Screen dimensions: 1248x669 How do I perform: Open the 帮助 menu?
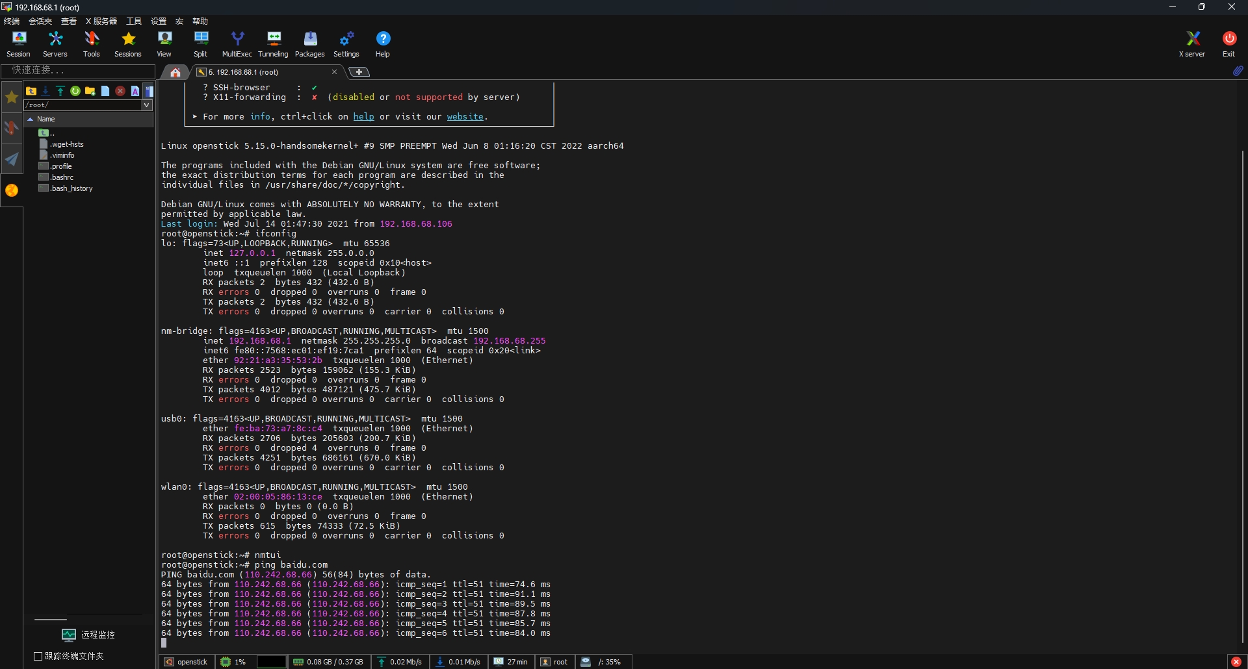click(200, 21)
